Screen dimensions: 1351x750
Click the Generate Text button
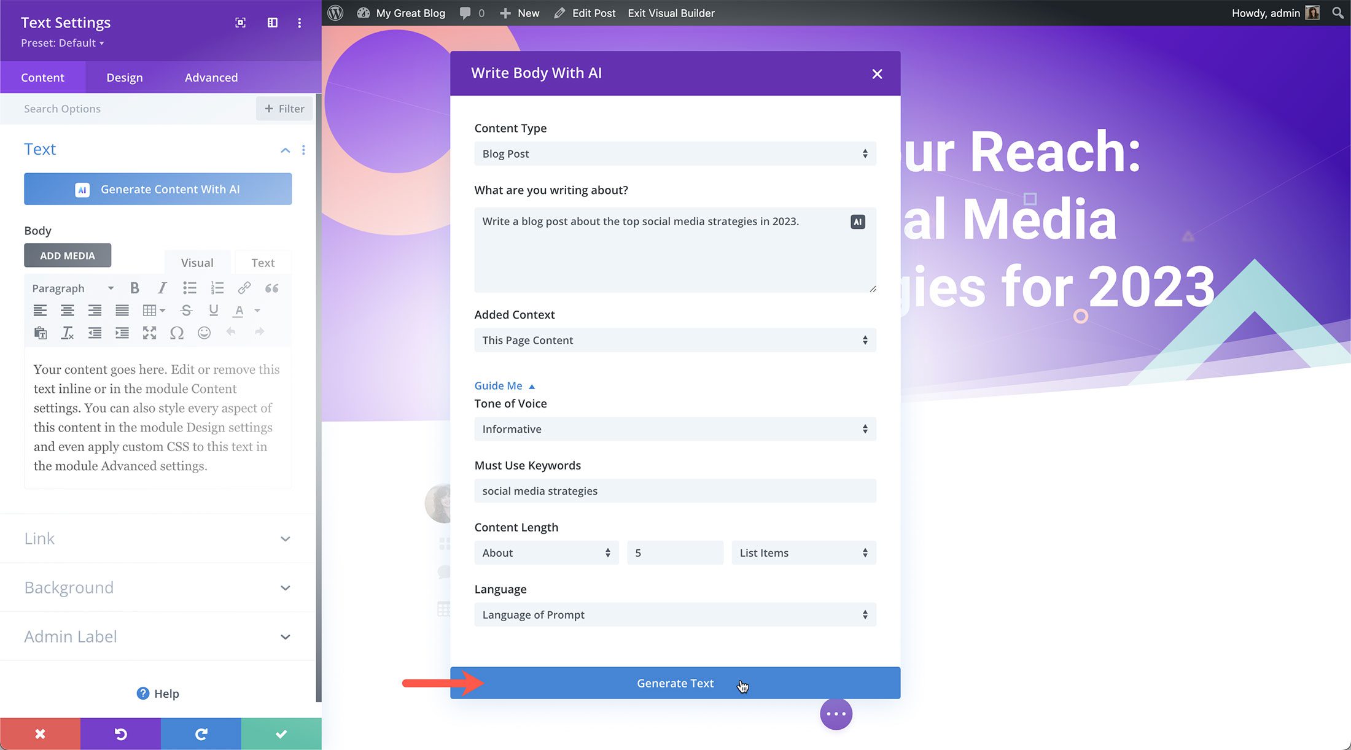click(674, 682)
